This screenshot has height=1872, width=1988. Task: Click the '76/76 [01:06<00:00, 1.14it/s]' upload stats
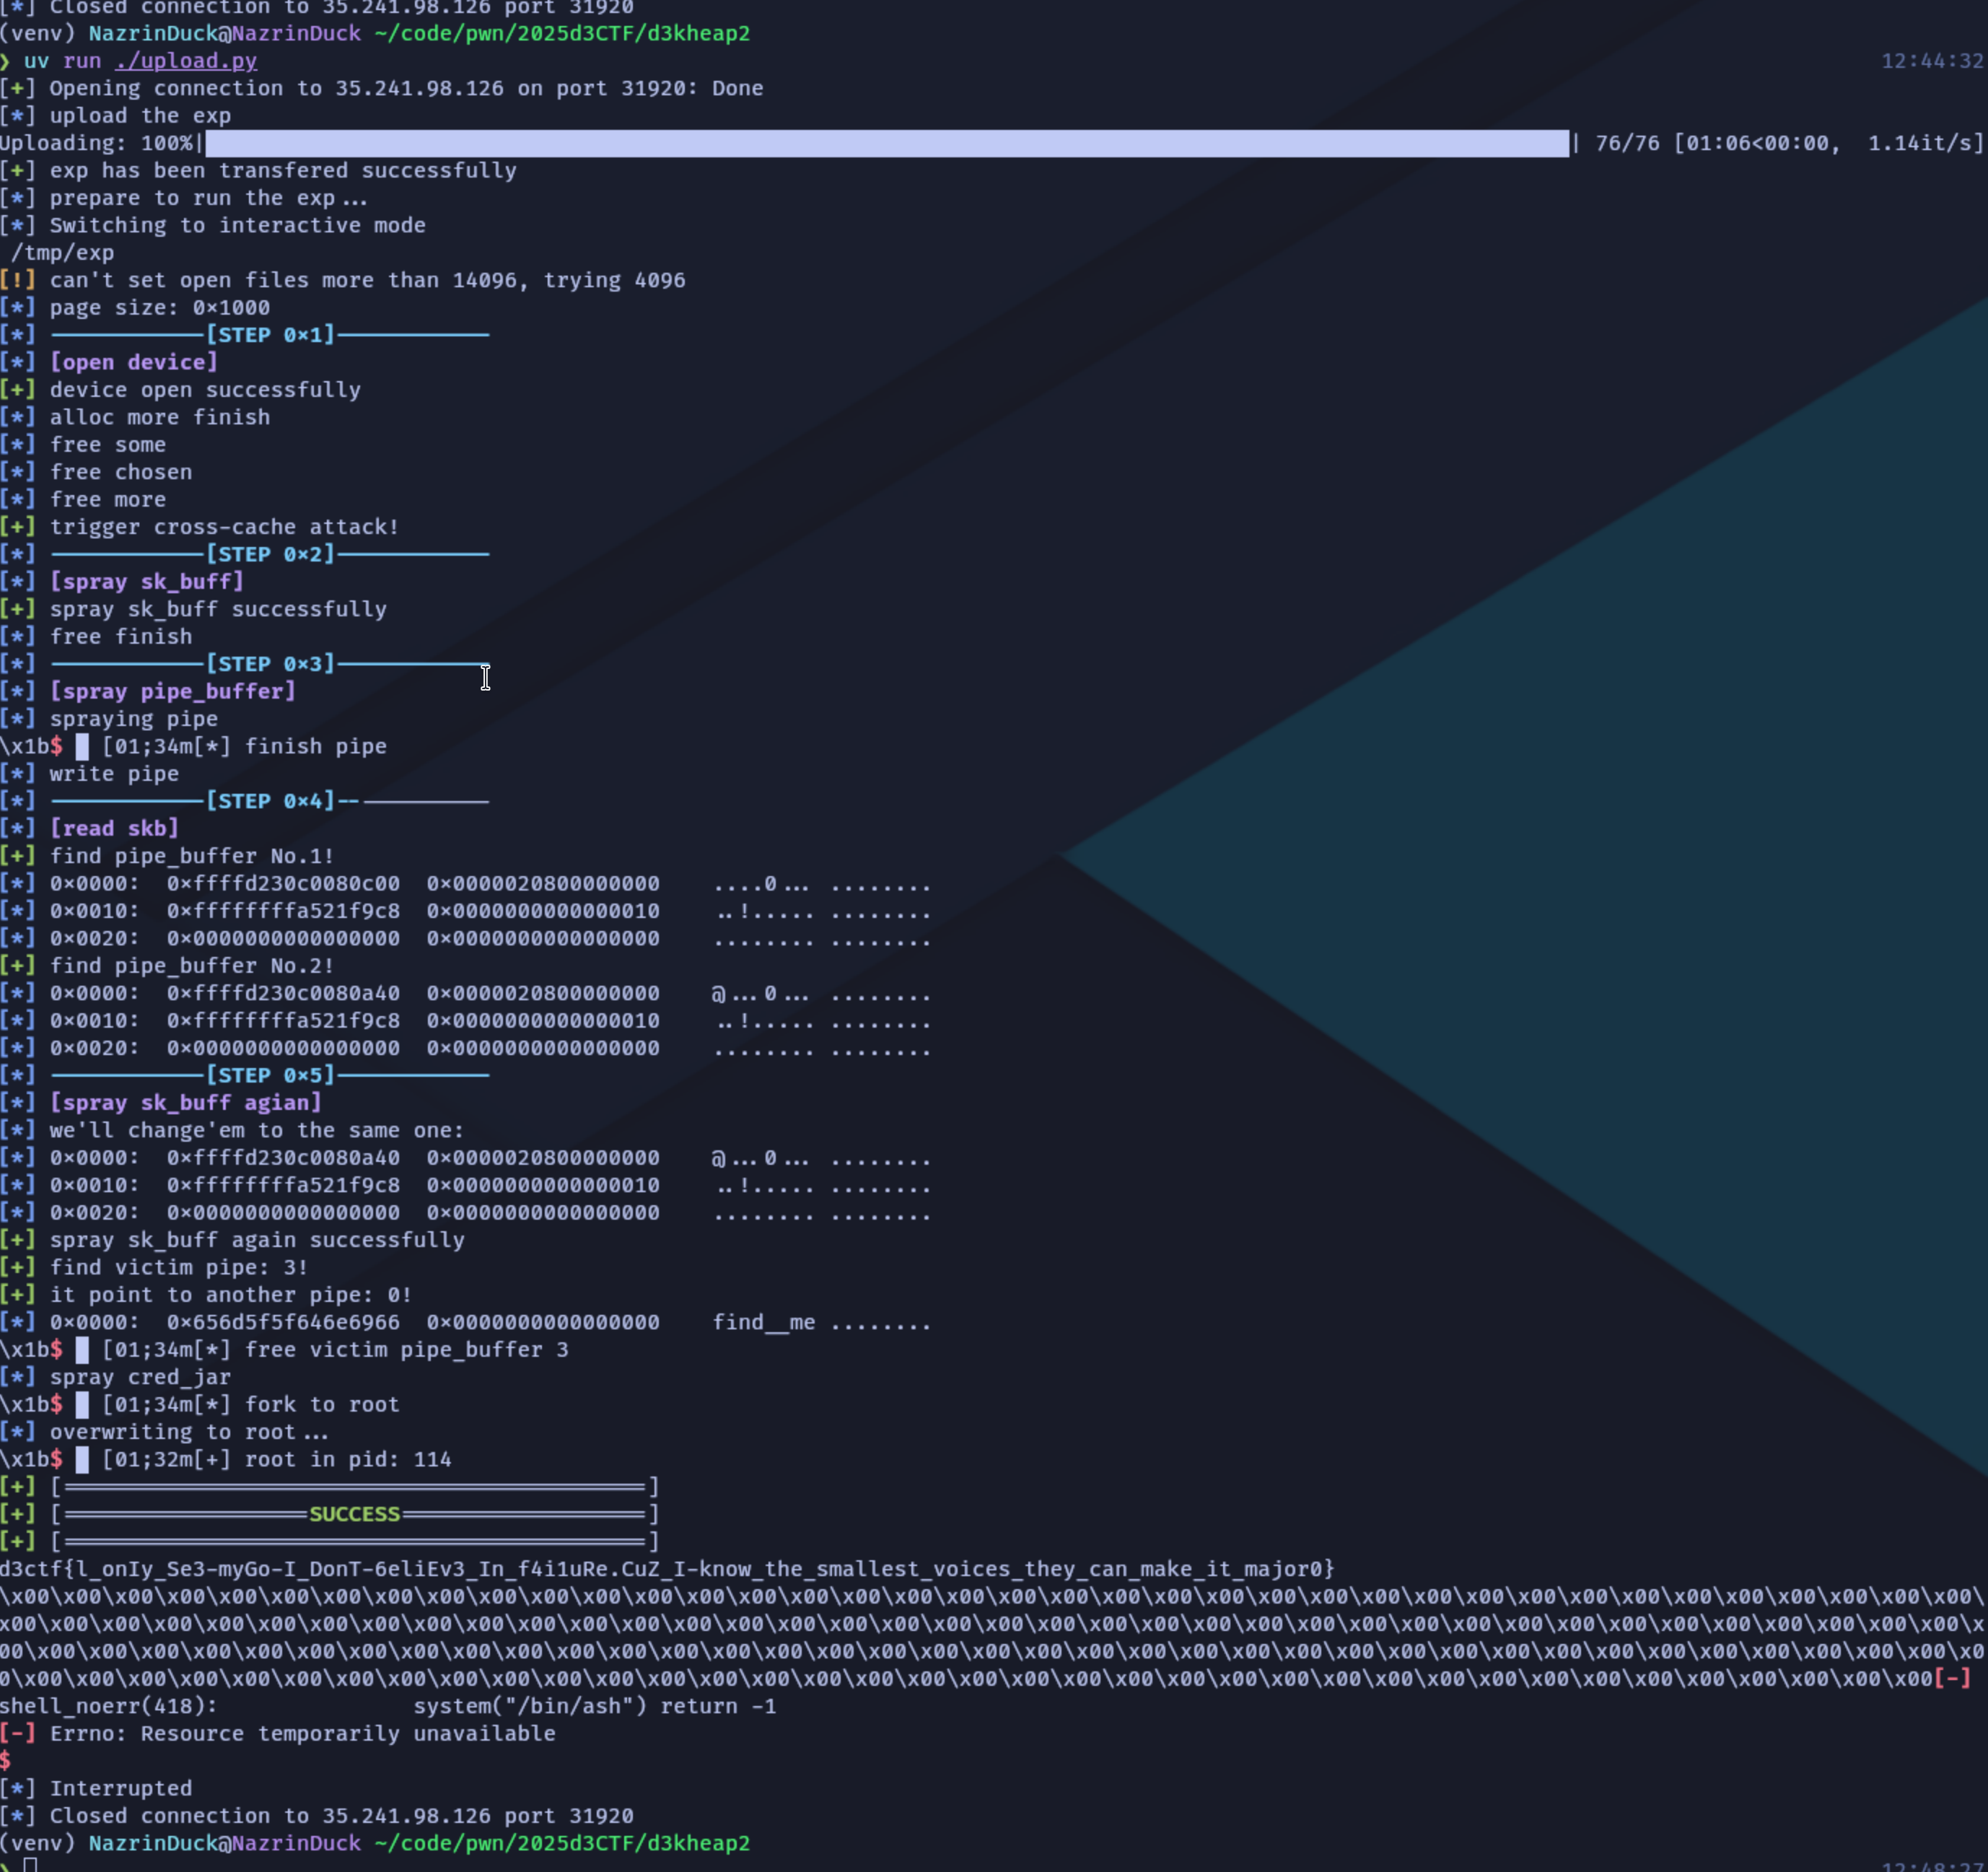coord(1789,143)
